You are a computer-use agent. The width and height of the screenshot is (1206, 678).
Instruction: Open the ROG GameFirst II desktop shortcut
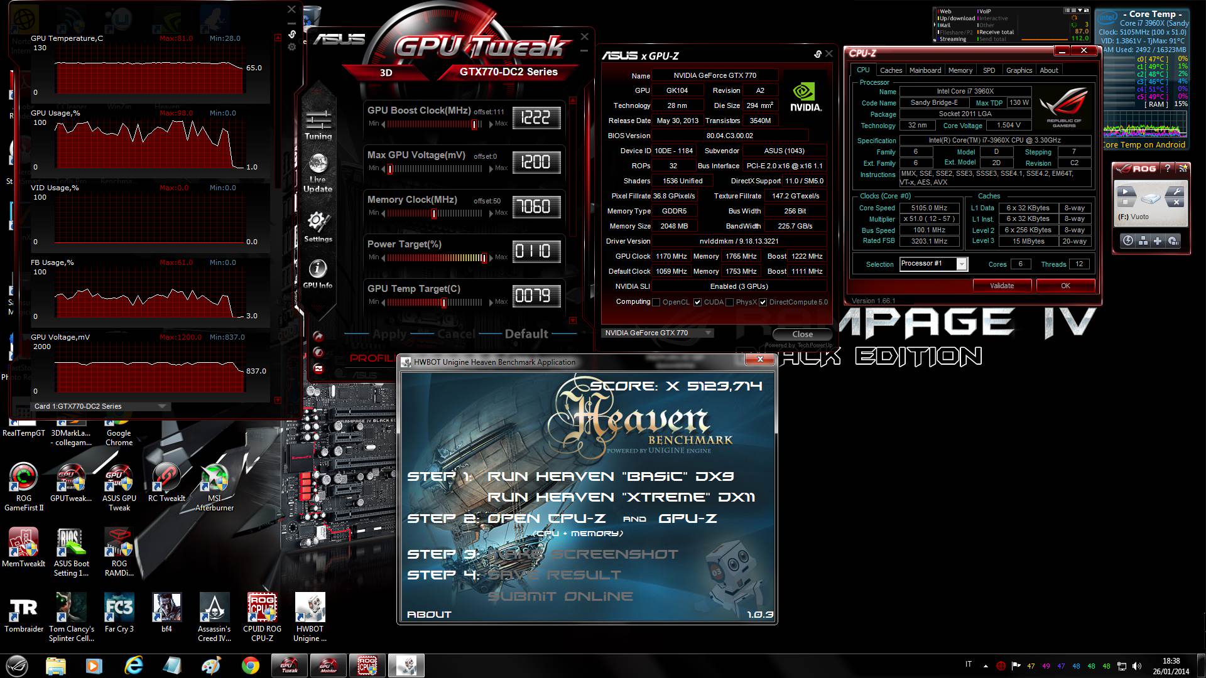tap(24, 487)
